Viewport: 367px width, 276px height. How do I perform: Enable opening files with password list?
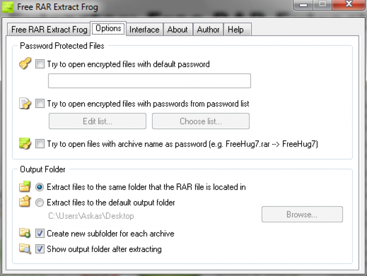[40, 104]
